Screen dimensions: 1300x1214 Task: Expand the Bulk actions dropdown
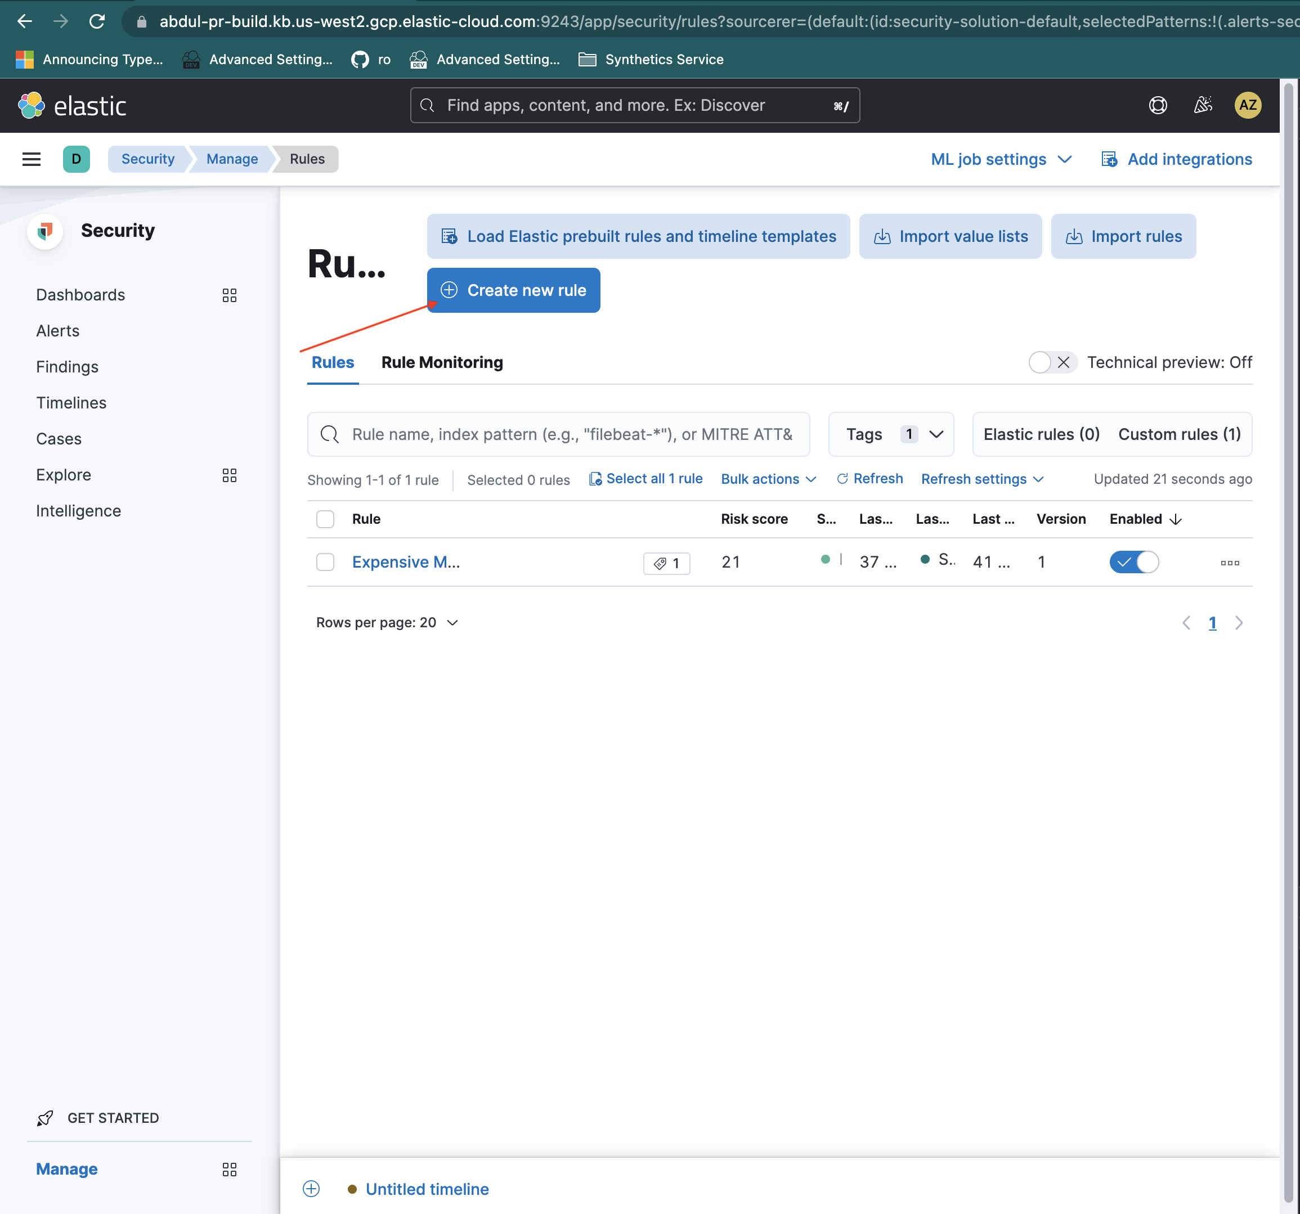click(768, 479)
